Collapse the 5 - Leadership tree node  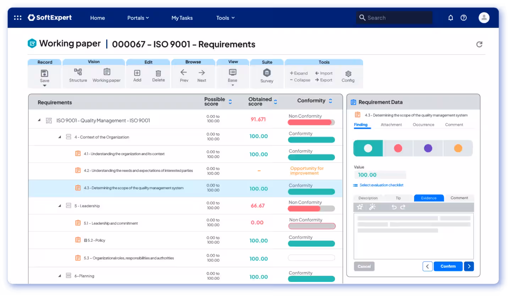click(60, 206)
